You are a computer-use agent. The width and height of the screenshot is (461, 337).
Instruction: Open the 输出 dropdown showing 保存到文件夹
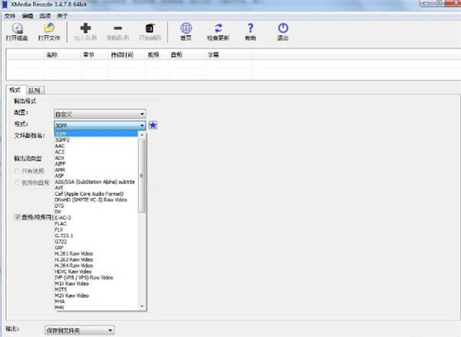coord(79,331)
